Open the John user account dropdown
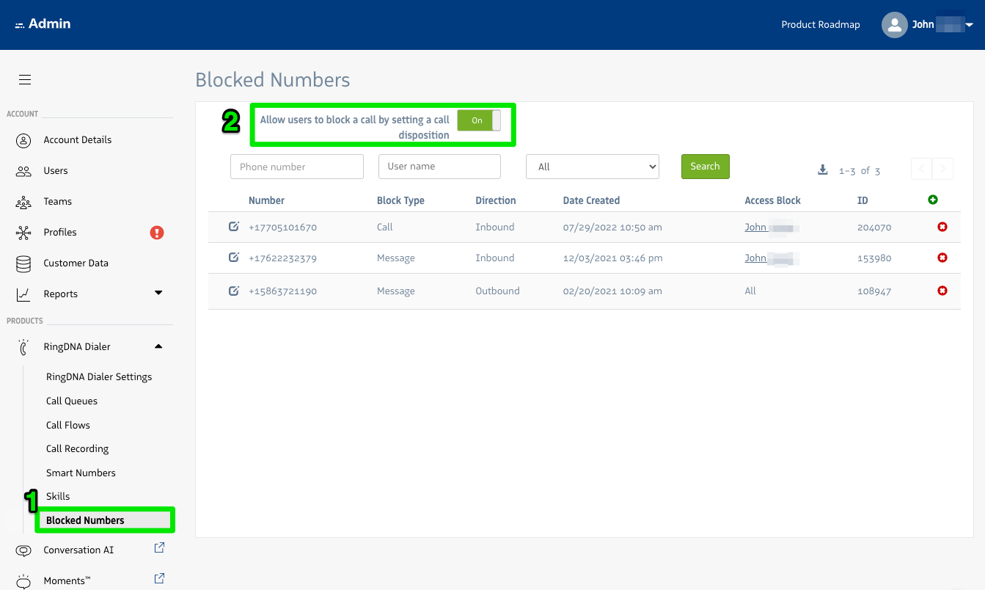Image resolution: width=985 pixels, height=590 pixels. (x=969, y=25)
